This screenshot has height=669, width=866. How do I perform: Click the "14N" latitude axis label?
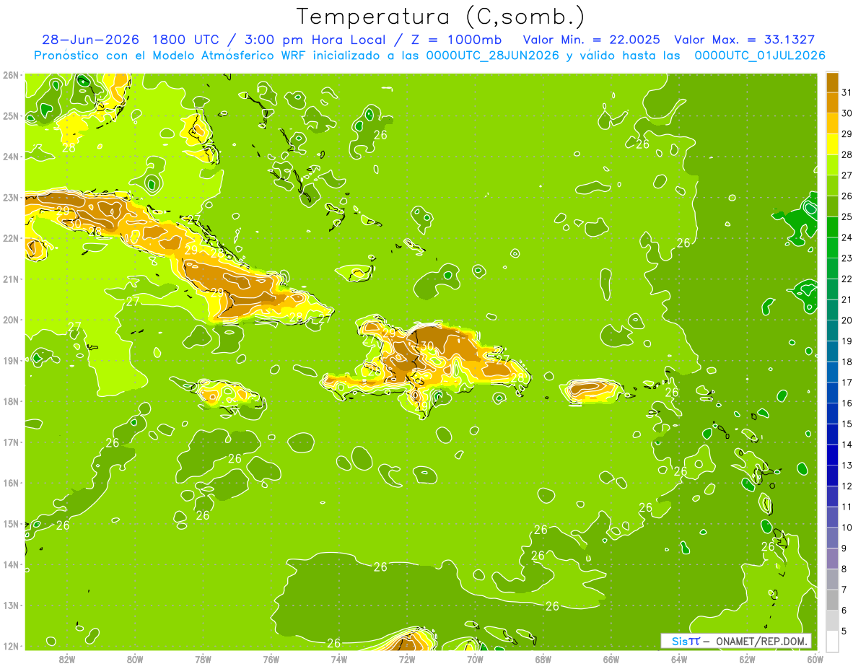point(10,564)
